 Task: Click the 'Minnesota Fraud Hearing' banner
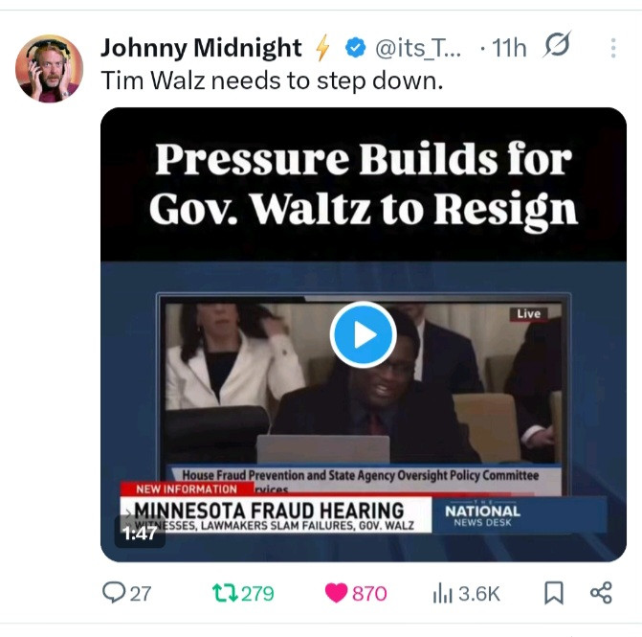(276, 514)
